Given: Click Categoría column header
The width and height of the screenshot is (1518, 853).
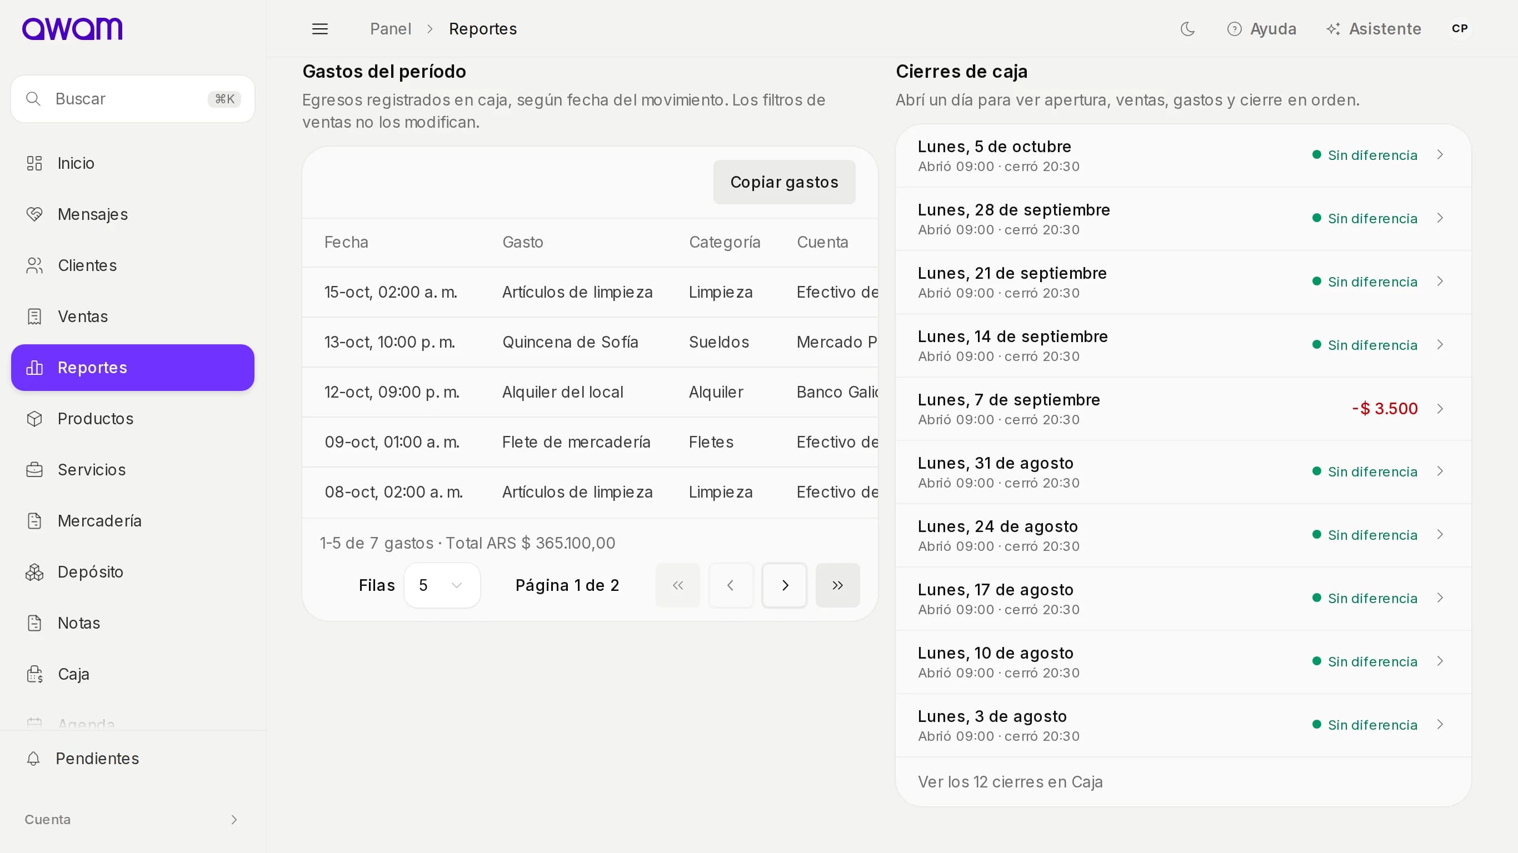Looking at the screenshot, I should click(x=724, y=243).
